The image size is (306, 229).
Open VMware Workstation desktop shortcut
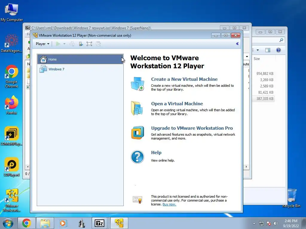12,201
